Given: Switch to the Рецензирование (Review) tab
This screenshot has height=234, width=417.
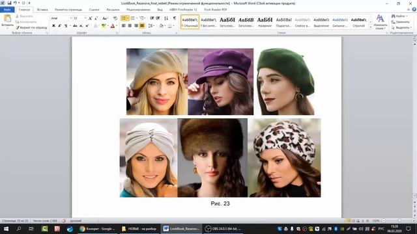Looking at the screenshot, I should tap(138, 10).
